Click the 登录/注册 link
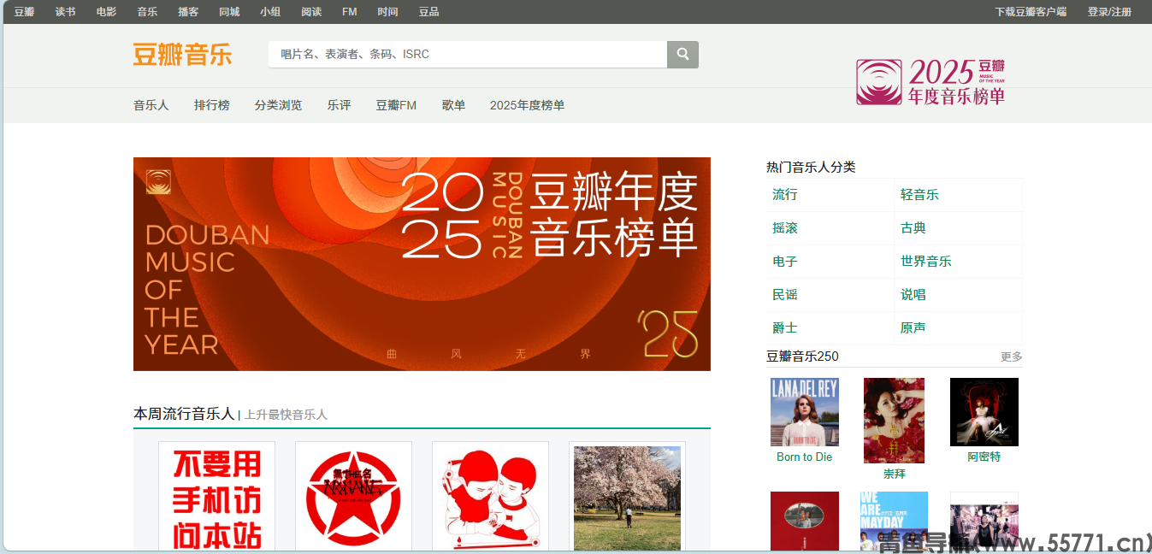 coord(1109,12)
